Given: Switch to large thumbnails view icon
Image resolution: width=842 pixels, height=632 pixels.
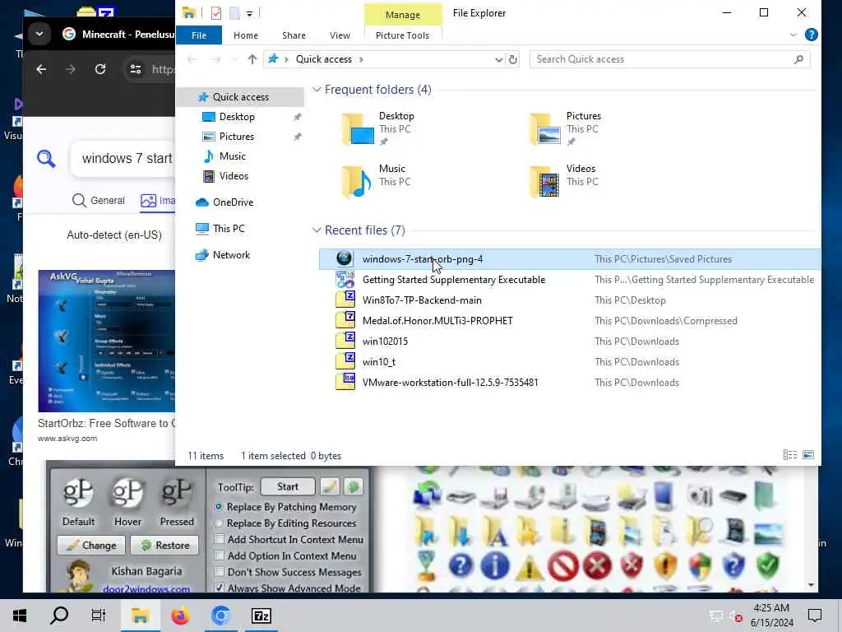Looking at the screenshot, I should coord(807,454).
